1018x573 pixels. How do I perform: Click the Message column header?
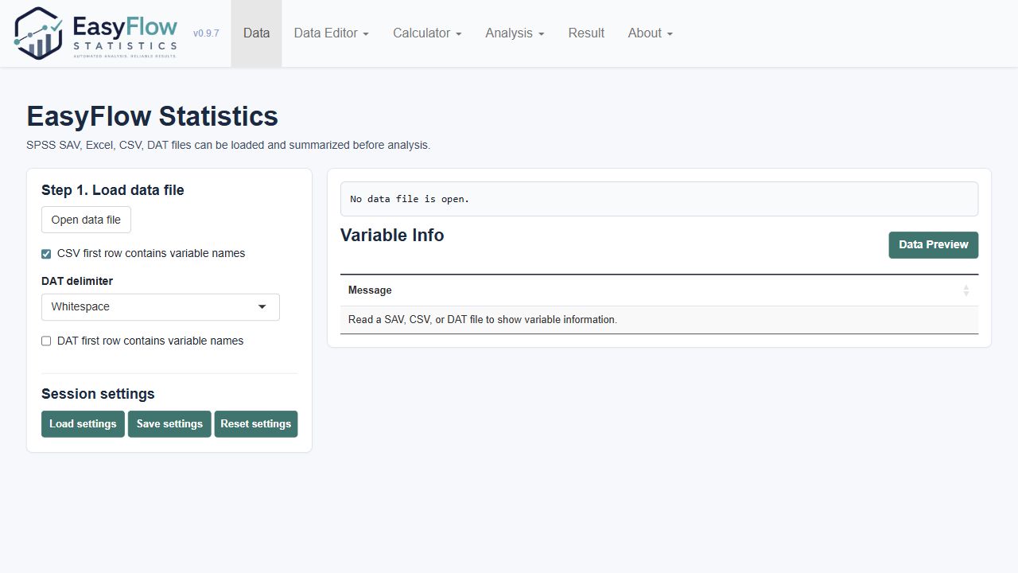click(x=659, y=290)
